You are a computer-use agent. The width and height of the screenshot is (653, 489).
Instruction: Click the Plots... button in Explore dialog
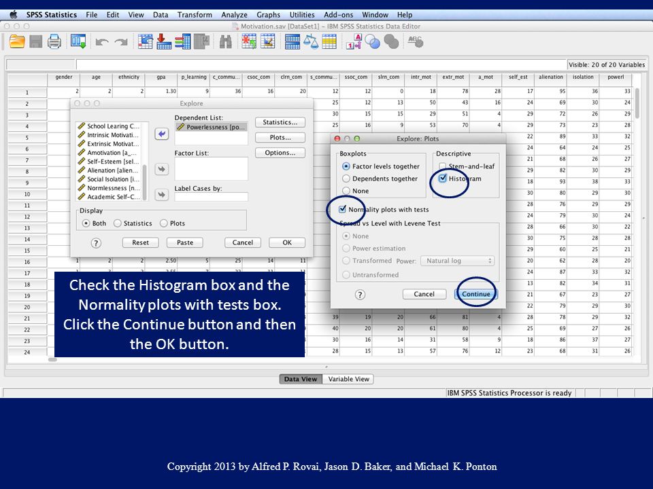tap(280, 138)
